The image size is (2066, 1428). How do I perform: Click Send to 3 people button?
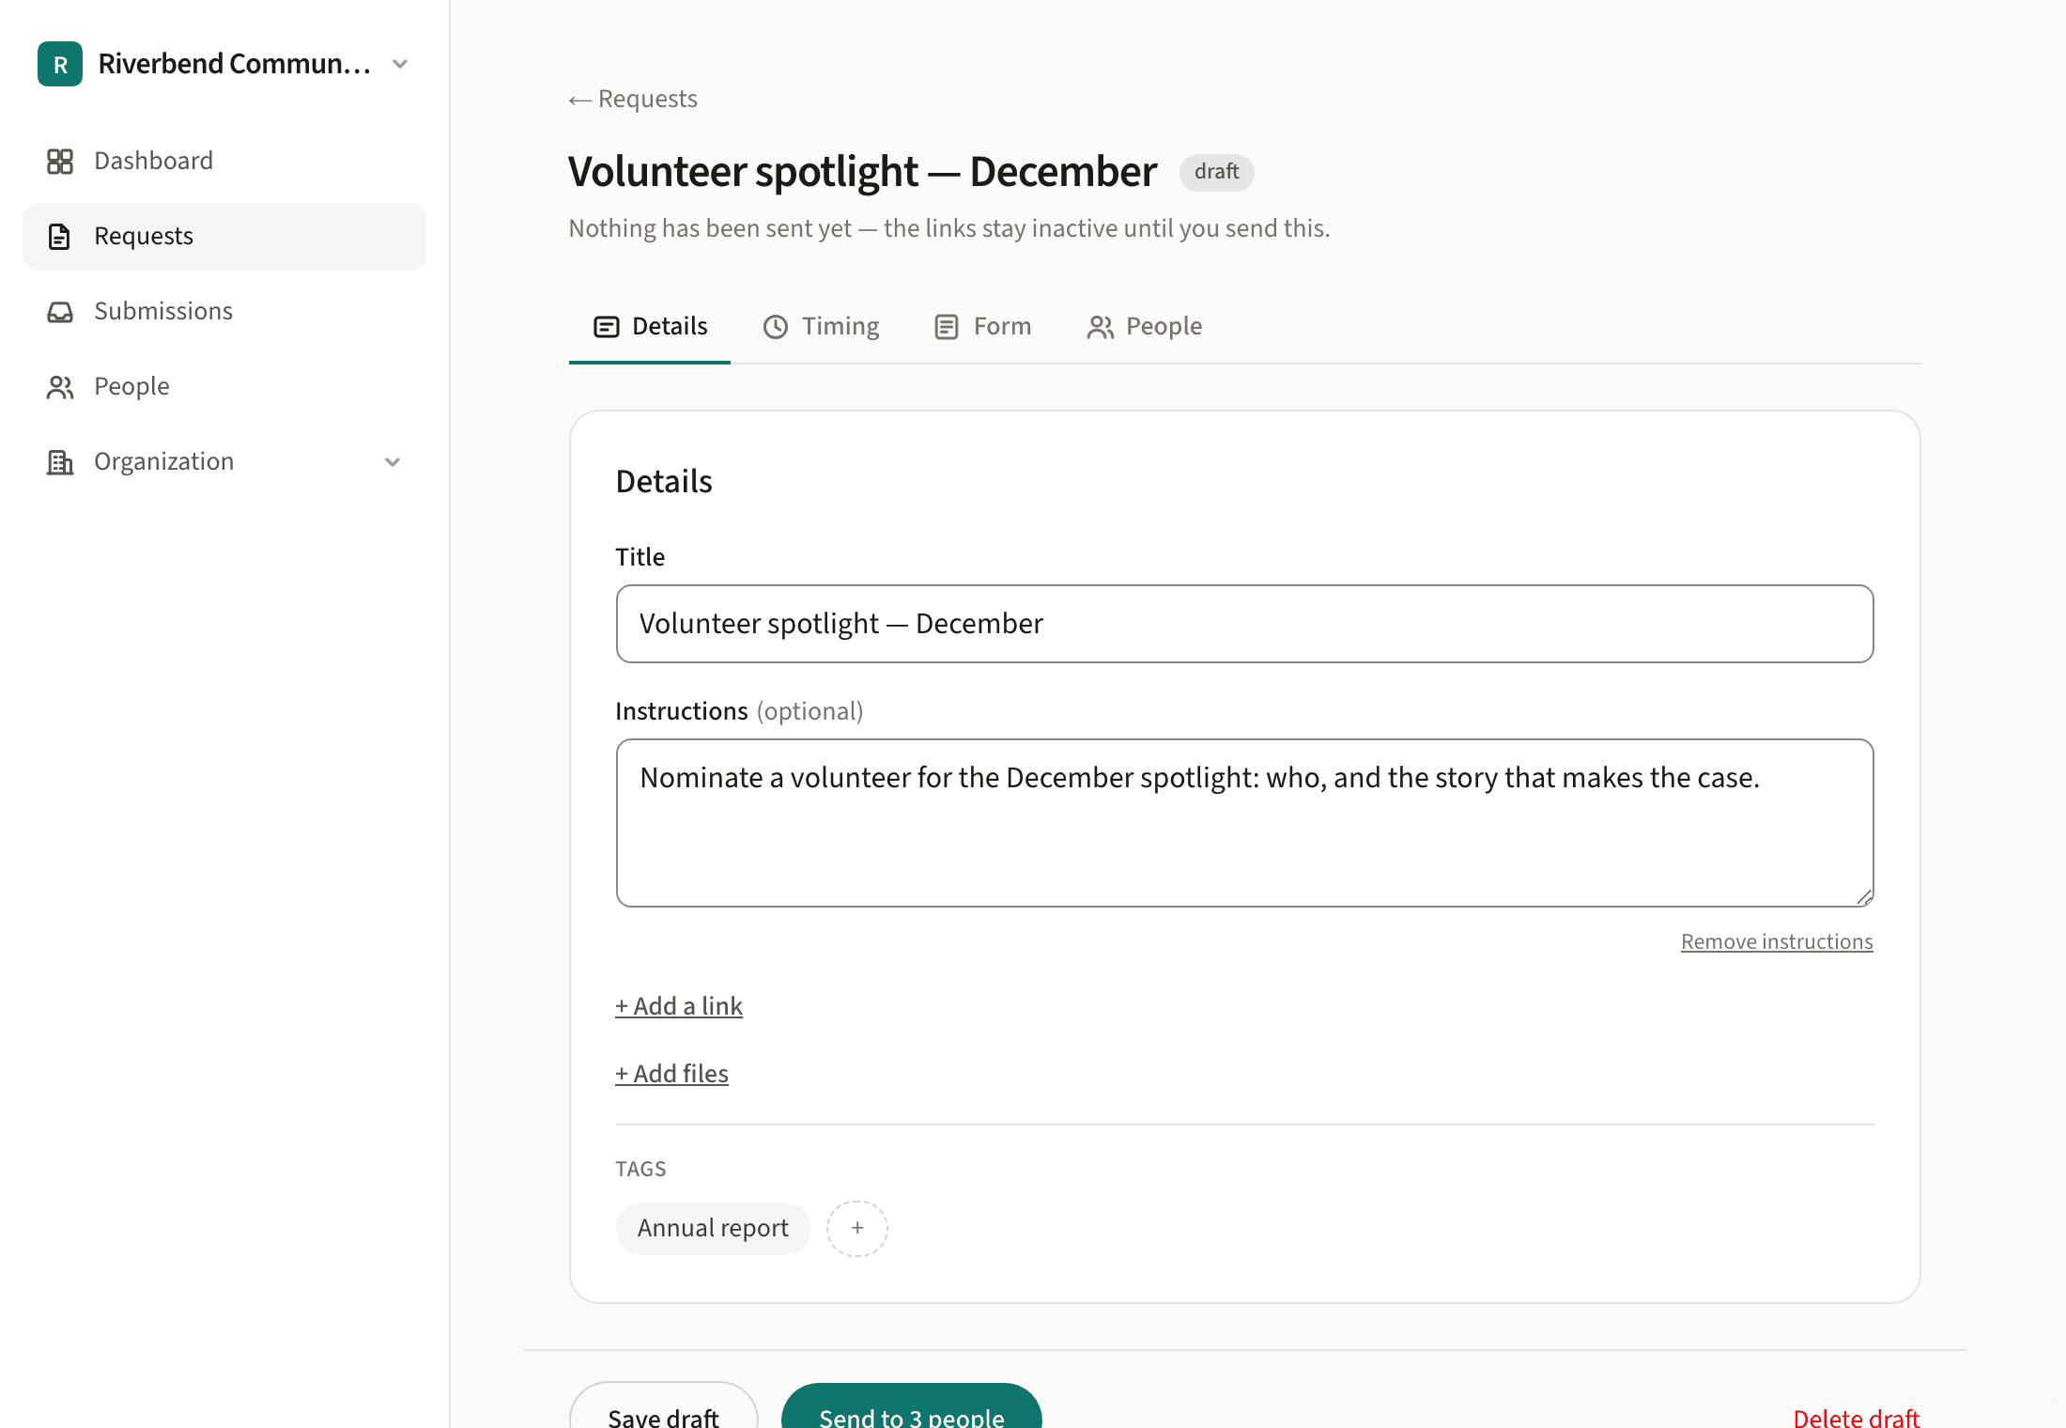(x=912, y=1407)
